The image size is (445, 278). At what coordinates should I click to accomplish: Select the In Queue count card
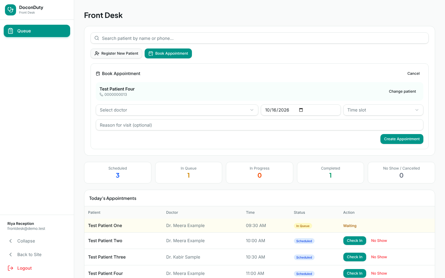point(189,173)
